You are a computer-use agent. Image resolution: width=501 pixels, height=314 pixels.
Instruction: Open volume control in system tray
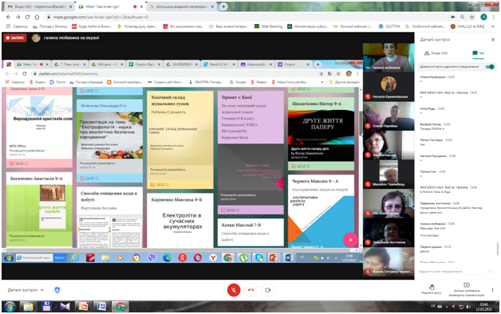[468, 307]
